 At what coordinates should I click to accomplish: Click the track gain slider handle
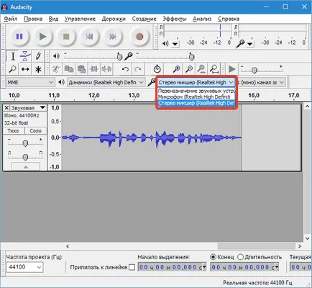coord(25,143)
